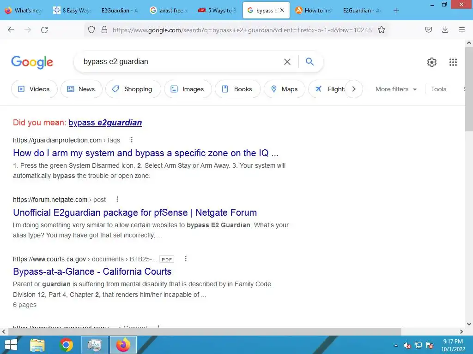Reload the current page

(44, 29)
